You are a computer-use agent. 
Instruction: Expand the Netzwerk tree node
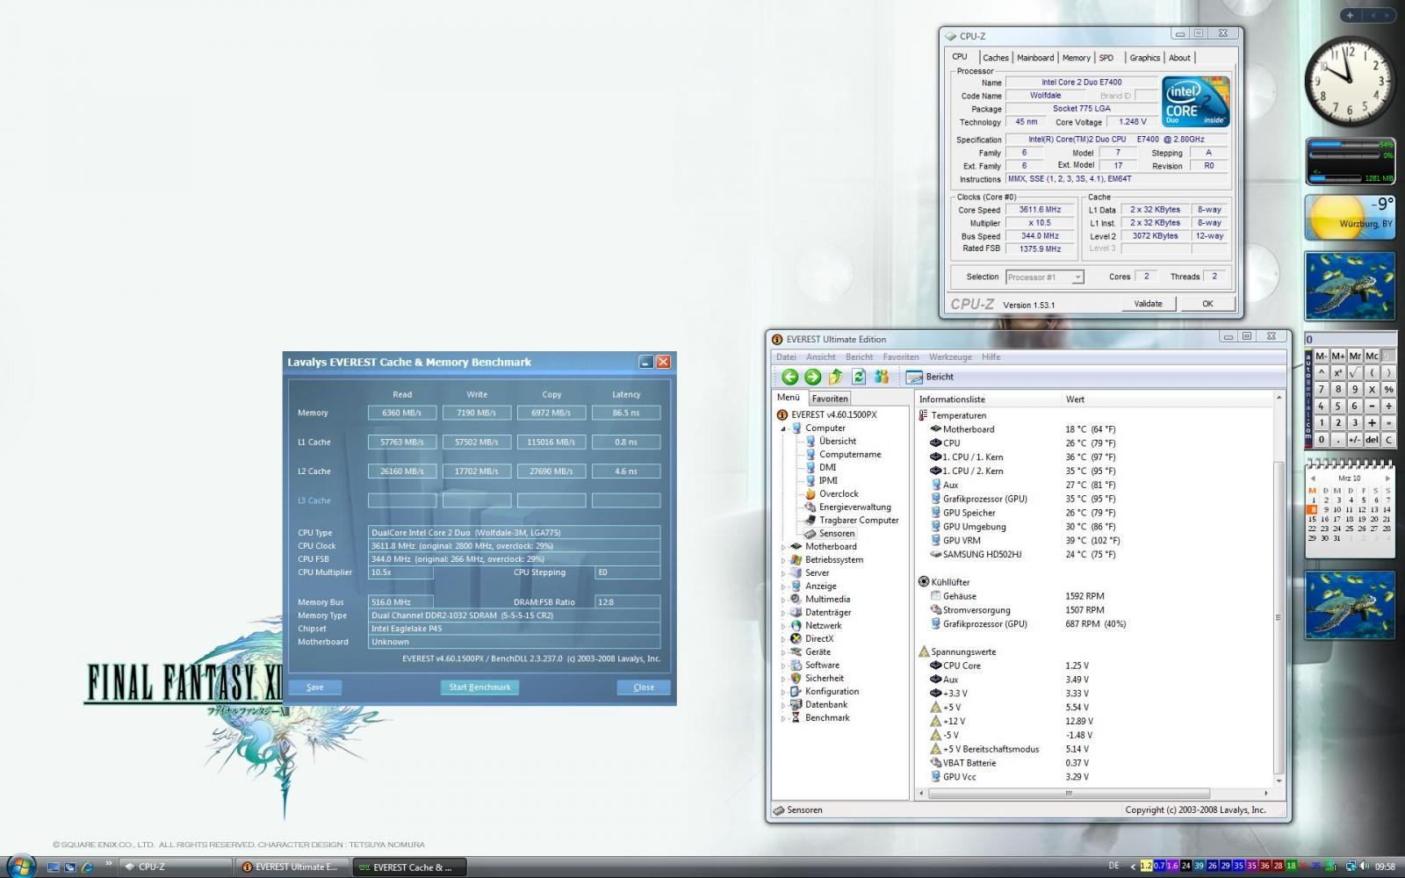[783, 626]
